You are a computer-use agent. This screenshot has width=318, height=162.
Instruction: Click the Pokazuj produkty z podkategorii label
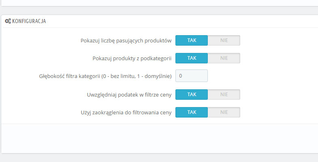(132, 58)
